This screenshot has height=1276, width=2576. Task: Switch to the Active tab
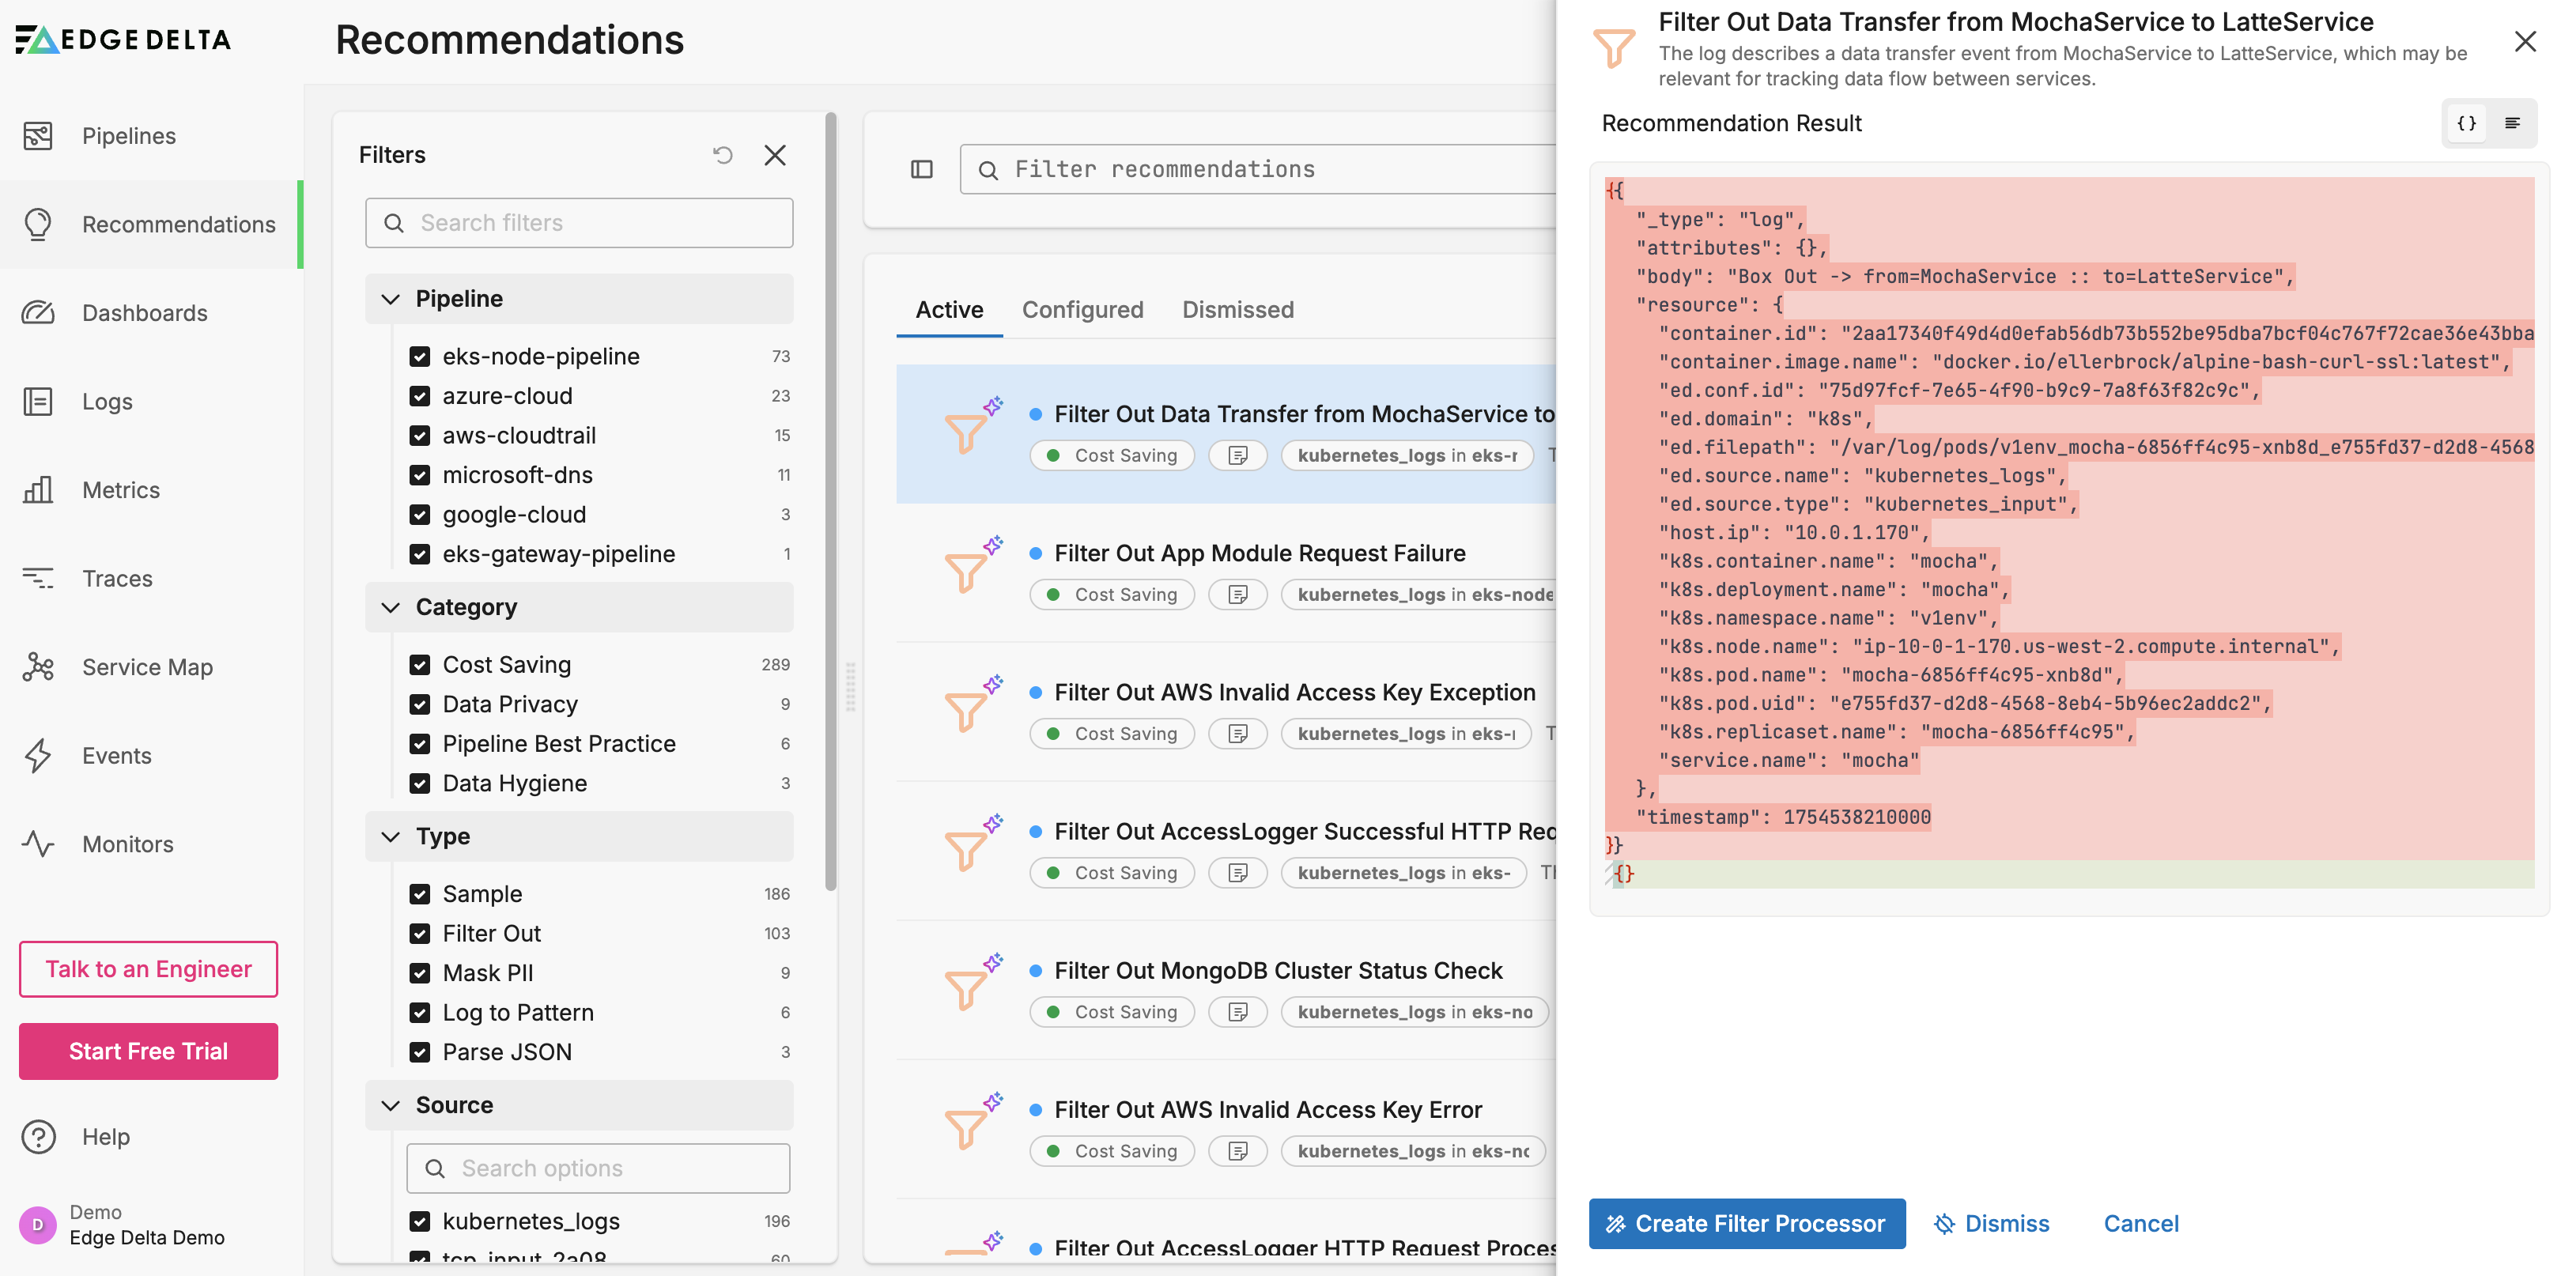coord(949,310)
